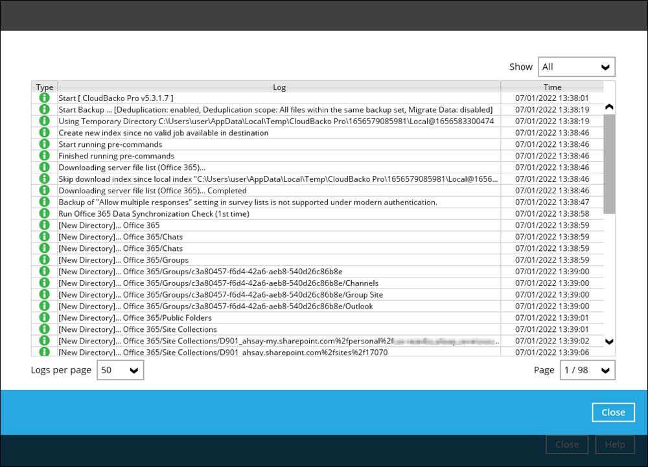Click the scrollbar up arrow in log list

(x=609, y=107)
